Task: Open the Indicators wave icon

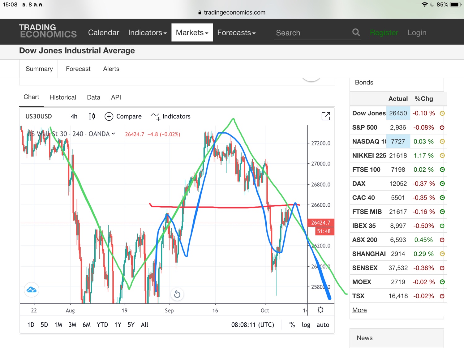Action: [x=155, y=116]
